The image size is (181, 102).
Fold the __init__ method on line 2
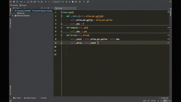[61, 16]
